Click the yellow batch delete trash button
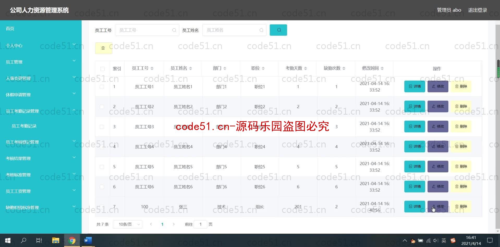 pos(103,48)
